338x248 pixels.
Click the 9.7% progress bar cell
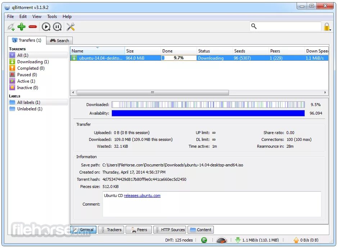tap(179, 58)
